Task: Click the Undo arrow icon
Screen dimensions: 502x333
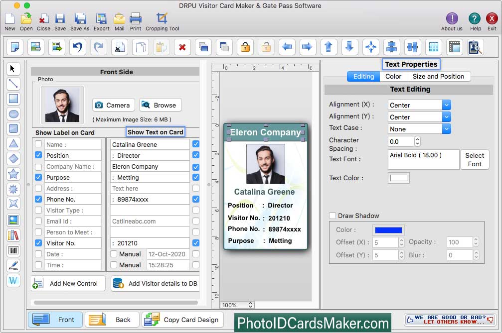Action: 77,47
